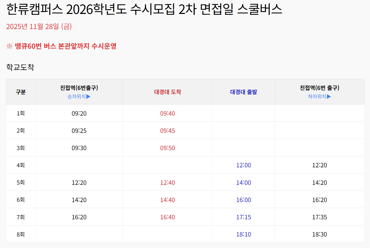Click the 09:25 time in the 2회 row
Viewport: 370px width, 248px height.
(79, 131)
